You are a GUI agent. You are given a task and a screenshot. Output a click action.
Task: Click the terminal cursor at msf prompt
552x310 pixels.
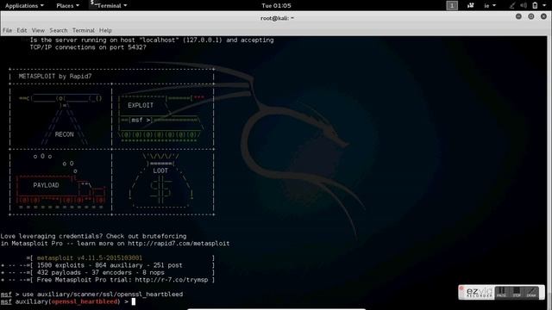click(x=134, y=301)
